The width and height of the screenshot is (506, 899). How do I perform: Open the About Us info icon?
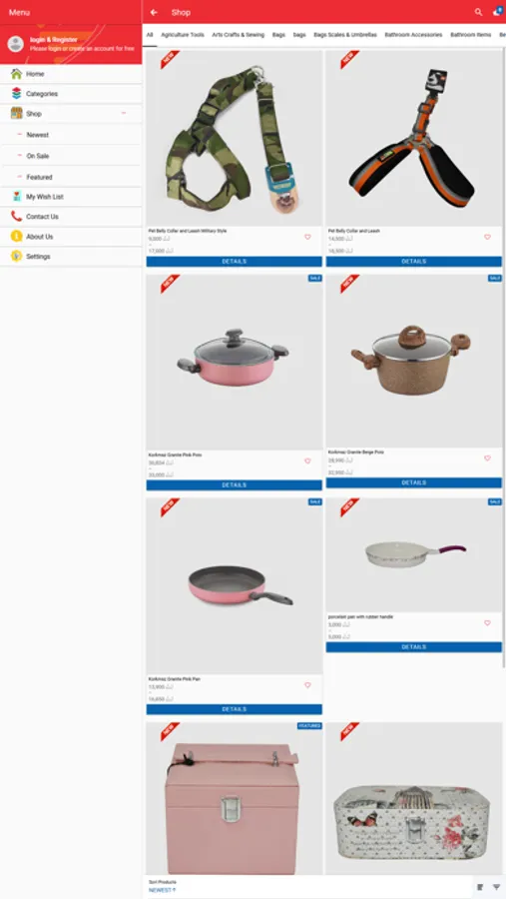click(x=16, y=236)
